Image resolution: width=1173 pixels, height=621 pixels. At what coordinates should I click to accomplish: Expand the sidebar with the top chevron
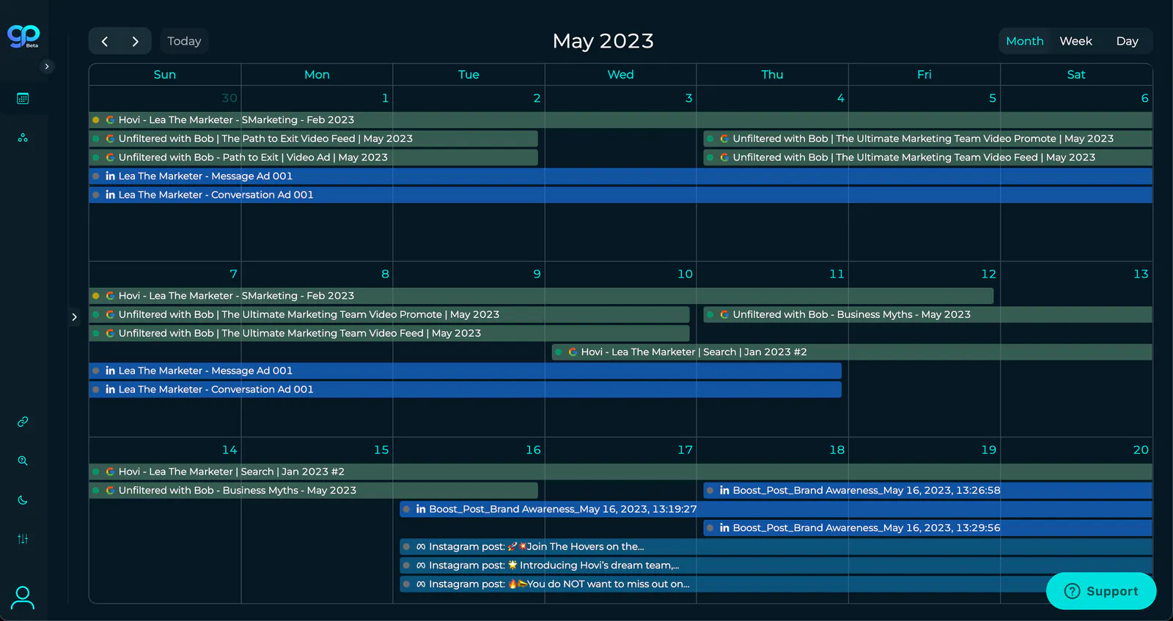tap(47, 67)
